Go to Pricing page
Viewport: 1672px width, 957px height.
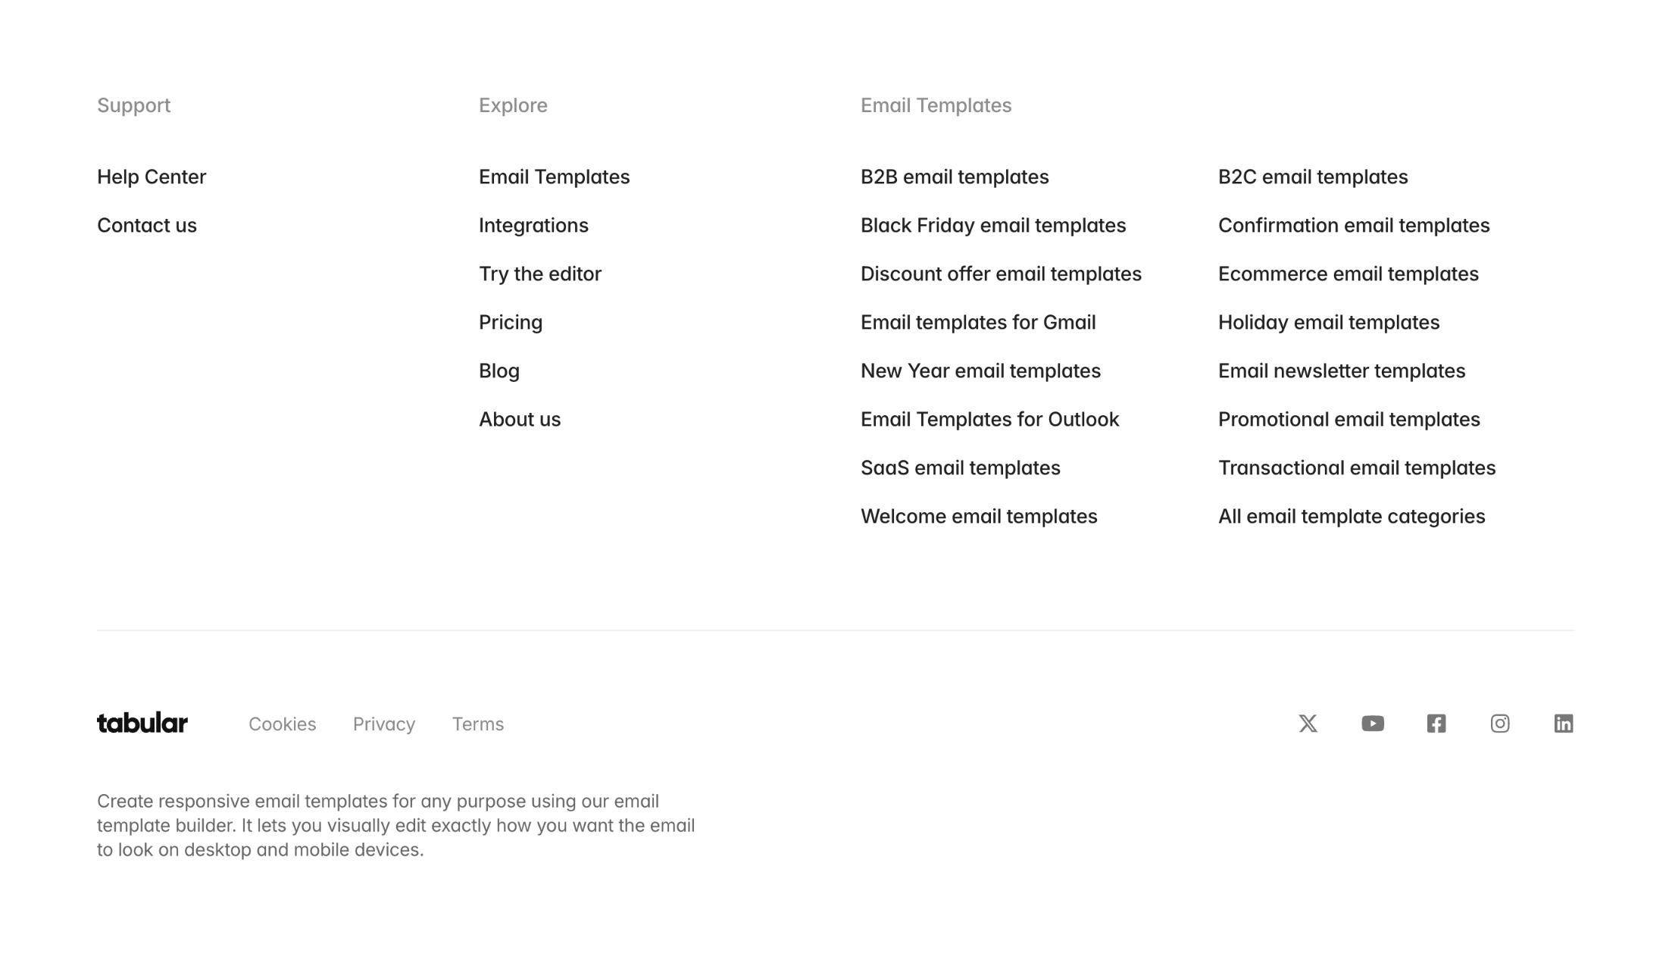coord(511,322)
